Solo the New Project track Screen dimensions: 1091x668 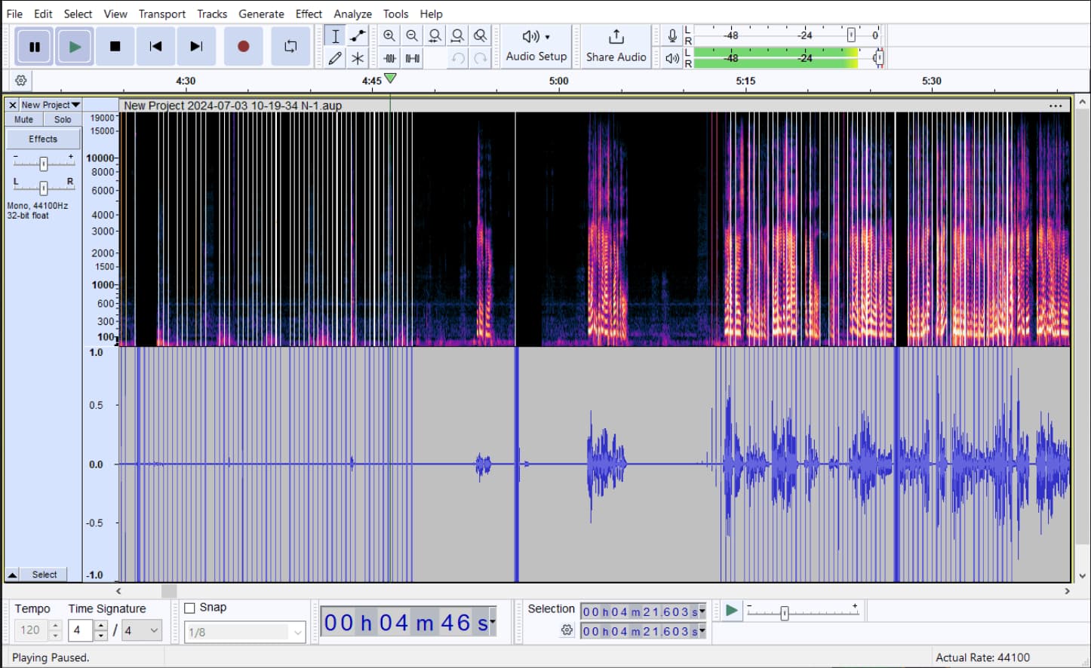63,120
